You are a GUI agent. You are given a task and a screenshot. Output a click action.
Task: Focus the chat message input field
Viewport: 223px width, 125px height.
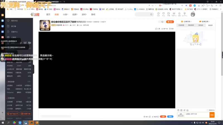pyautogui.click(x=197, y=115)
